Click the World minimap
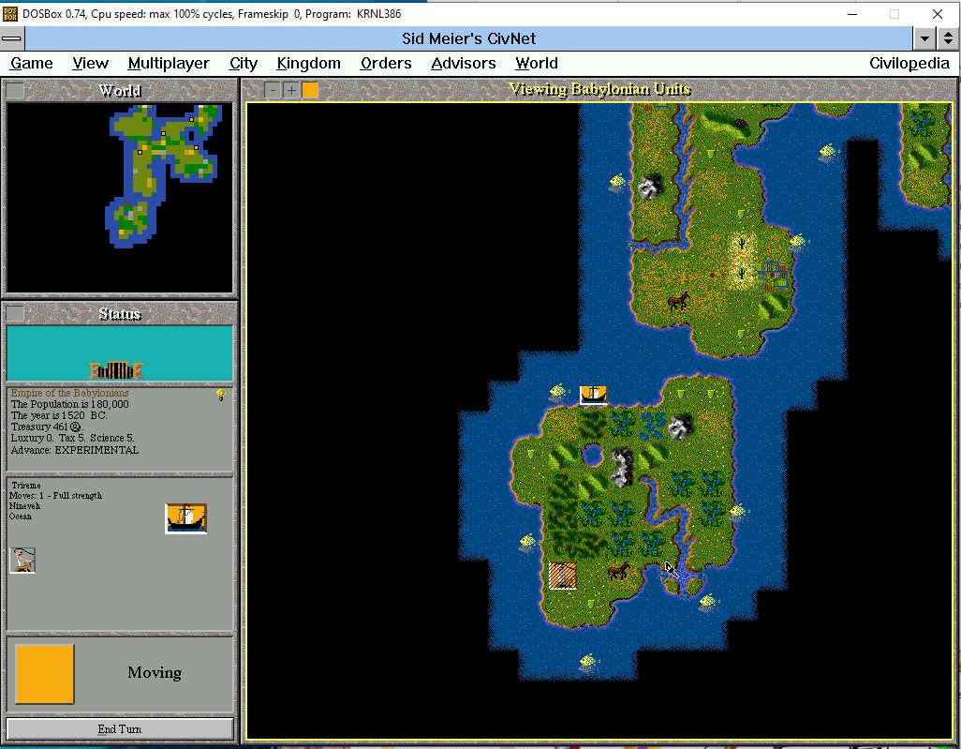This screenshot has width=961, height=749. point(120,198)
